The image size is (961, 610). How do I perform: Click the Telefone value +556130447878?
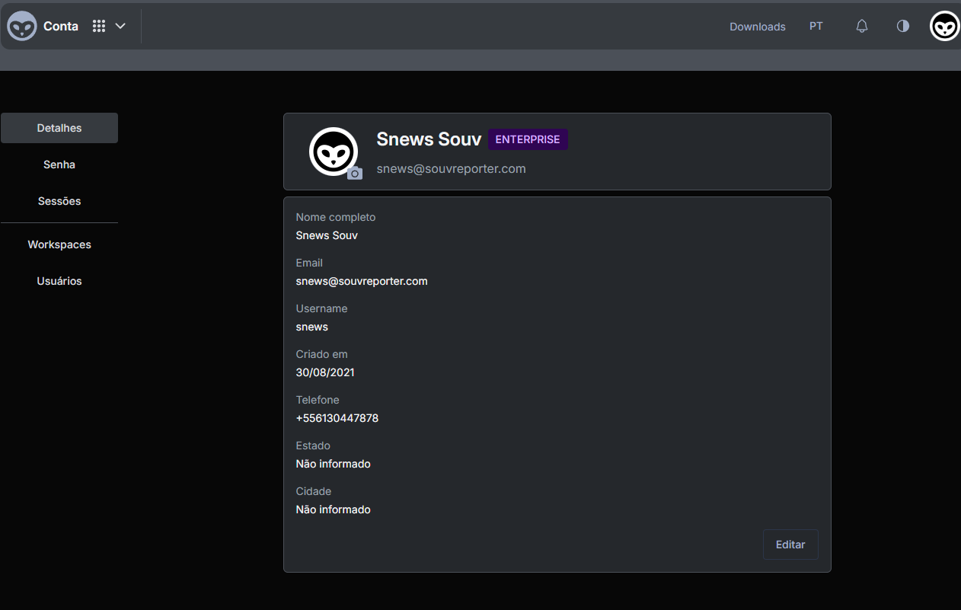pyautogui.click(x=337, y=418)
